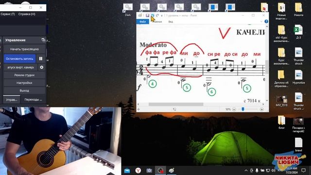Viewport: 311px width, 175px height.
Task: Click the Save icon in Paint's title bar
Action: coord(147,15)
